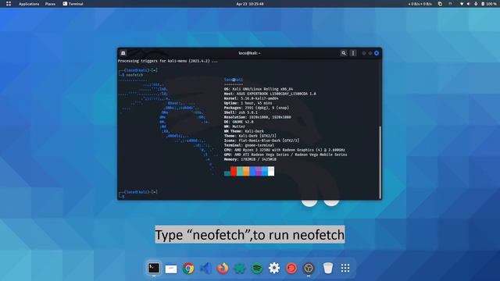Click the Icons: Flat-Remix-Blue-Dark line
Screen dimensions: 500x281
pos(262,140)
